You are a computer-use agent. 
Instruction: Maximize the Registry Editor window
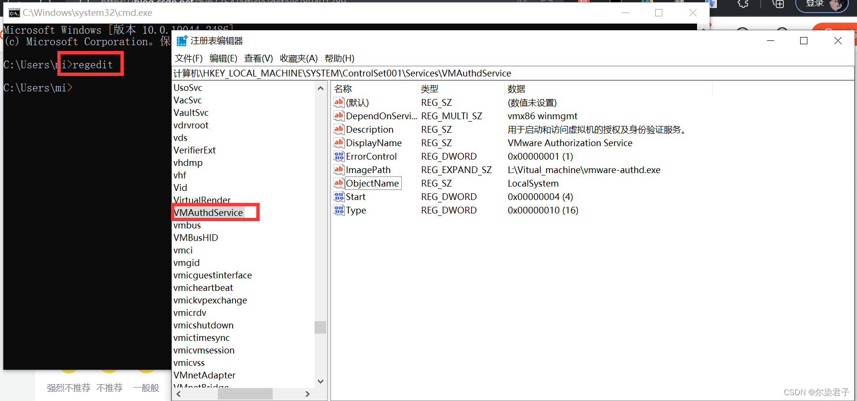pyautogui.click(x=804, y=41)
